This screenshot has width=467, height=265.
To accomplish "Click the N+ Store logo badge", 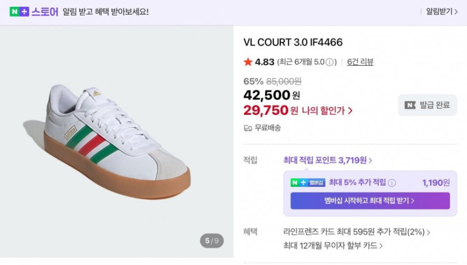I will pyautogui.click(x=19, y=12).
